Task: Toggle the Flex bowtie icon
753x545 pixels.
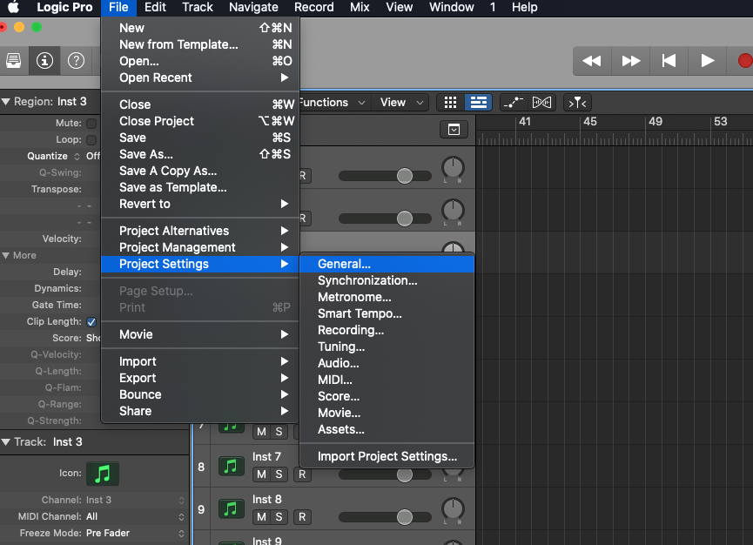Action: coord(541,102)
